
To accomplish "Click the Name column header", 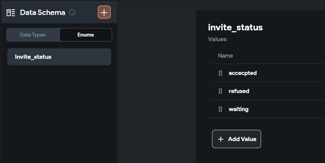I will (225, 56).
